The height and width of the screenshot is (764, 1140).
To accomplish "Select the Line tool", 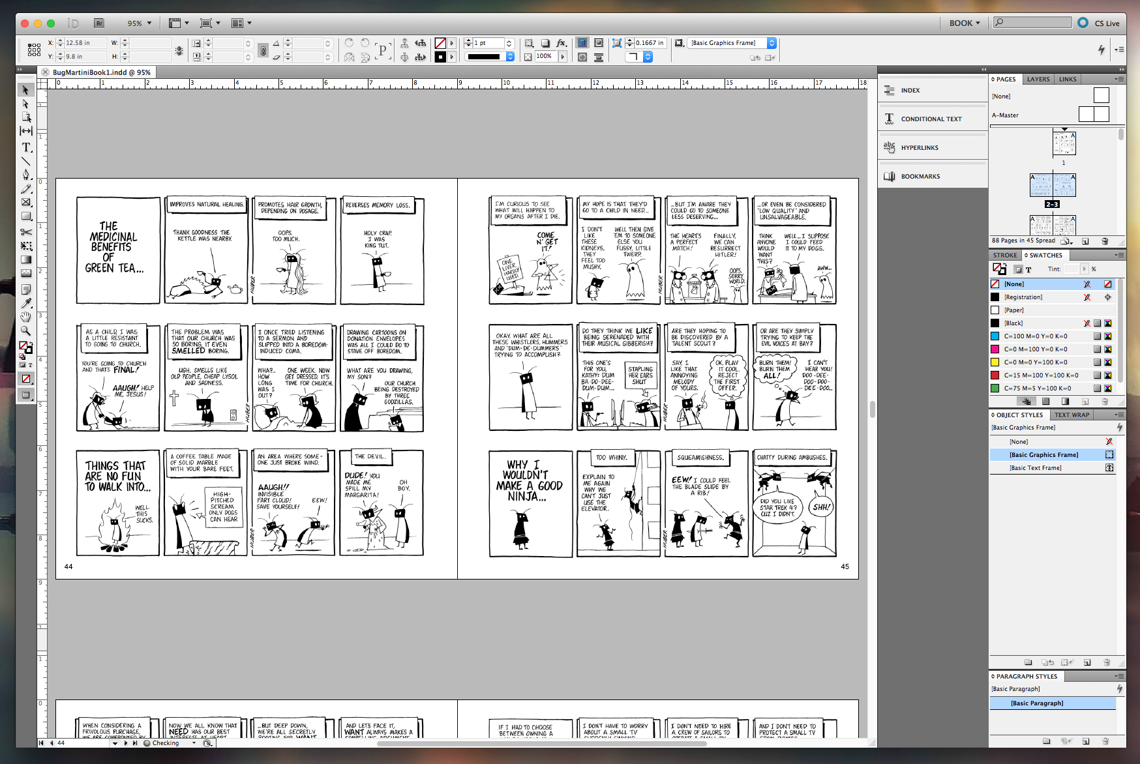I will pyautogui.click(x=25, y=161).
